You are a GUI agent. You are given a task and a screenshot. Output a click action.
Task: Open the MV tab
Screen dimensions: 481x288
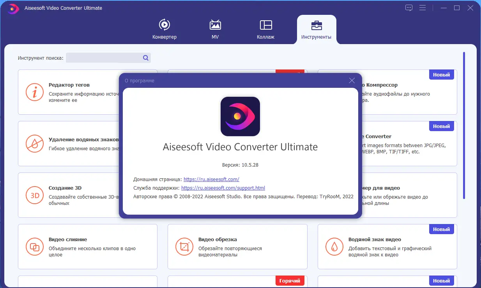click(215, 29)
